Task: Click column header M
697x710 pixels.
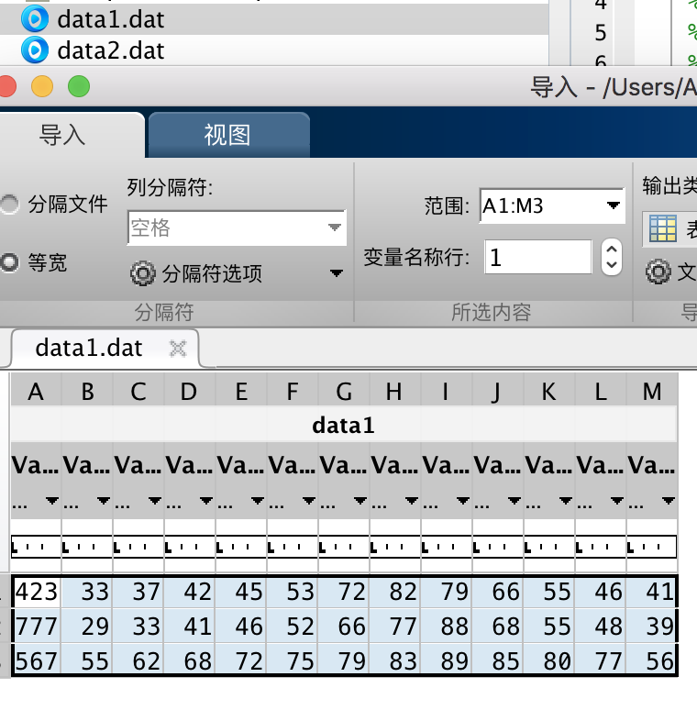Action: tap(652, 391)
